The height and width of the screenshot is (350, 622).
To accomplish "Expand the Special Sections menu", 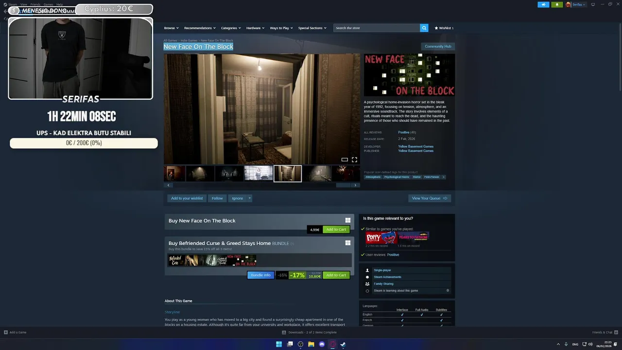I will [312, 28].
